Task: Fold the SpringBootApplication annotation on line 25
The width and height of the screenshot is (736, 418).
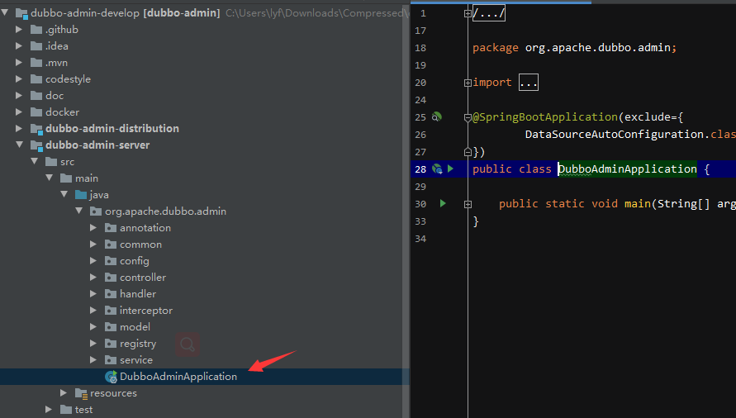Action: [468, 117]
